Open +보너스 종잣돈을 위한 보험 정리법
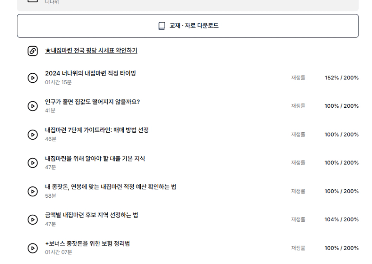372x264 pixels. 87,243
